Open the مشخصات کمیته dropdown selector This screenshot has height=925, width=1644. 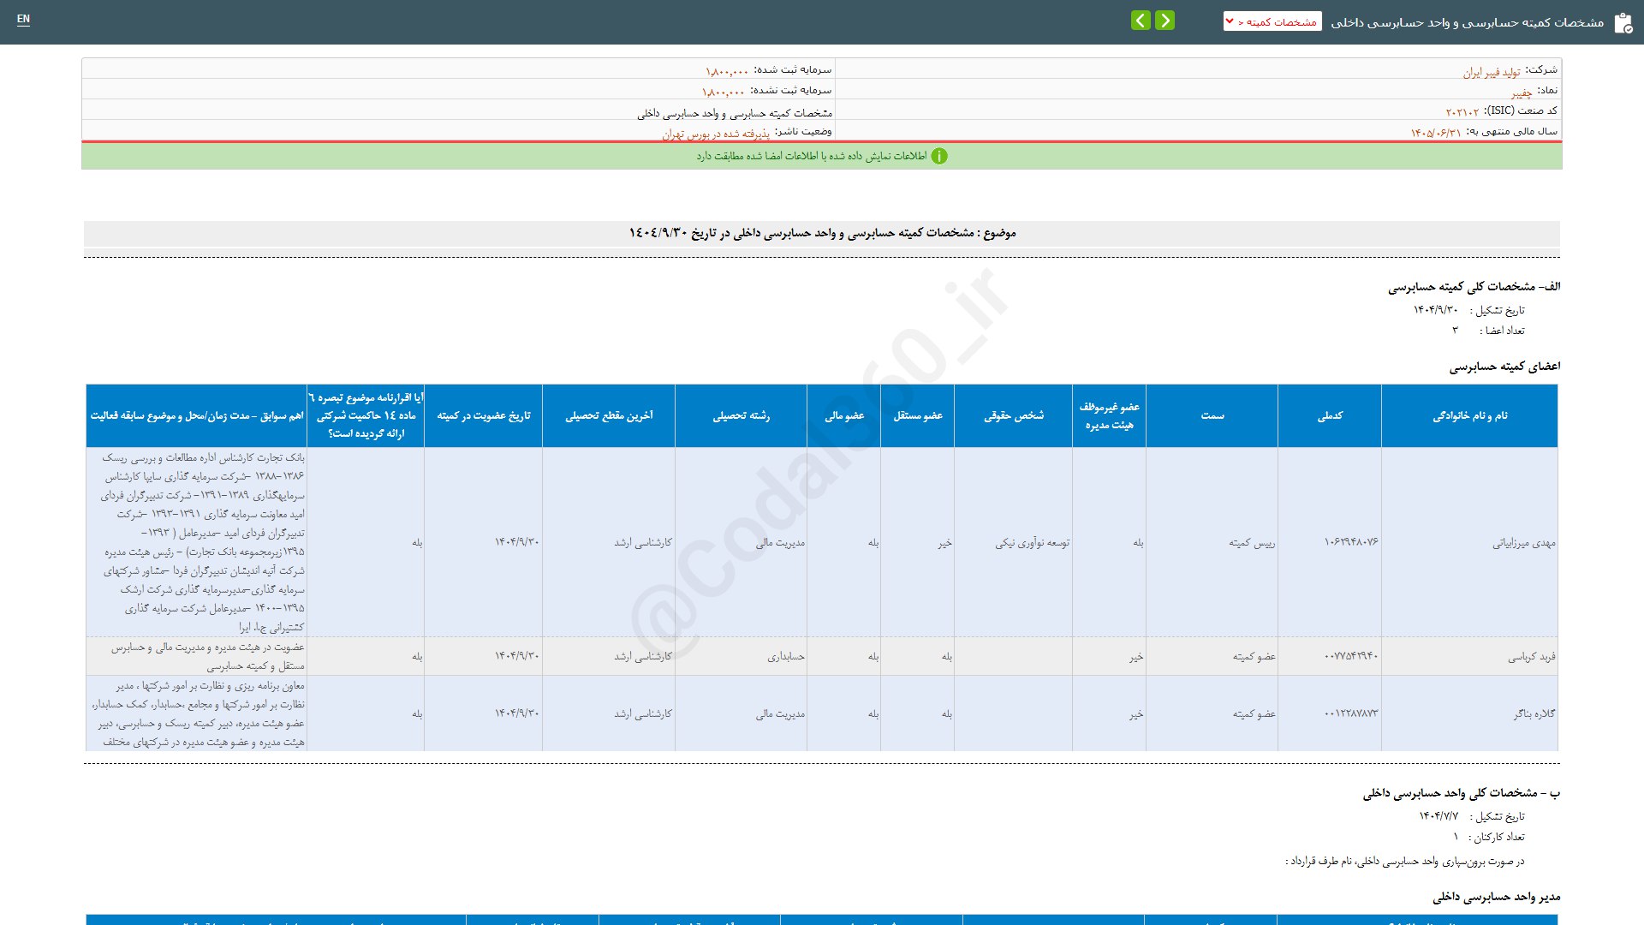[1272, 21]
